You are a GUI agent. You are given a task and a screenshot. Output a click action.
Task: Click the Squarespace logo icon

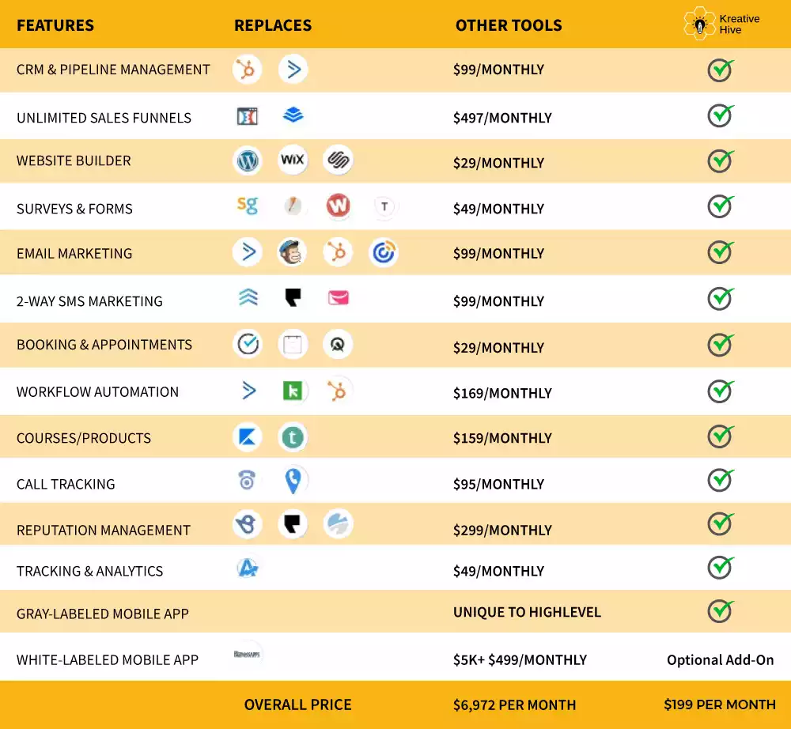click(x=338, y=161)
